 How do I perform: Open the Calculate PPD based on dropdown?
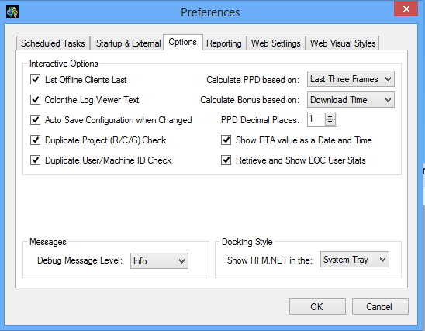[x=351, y=79]
